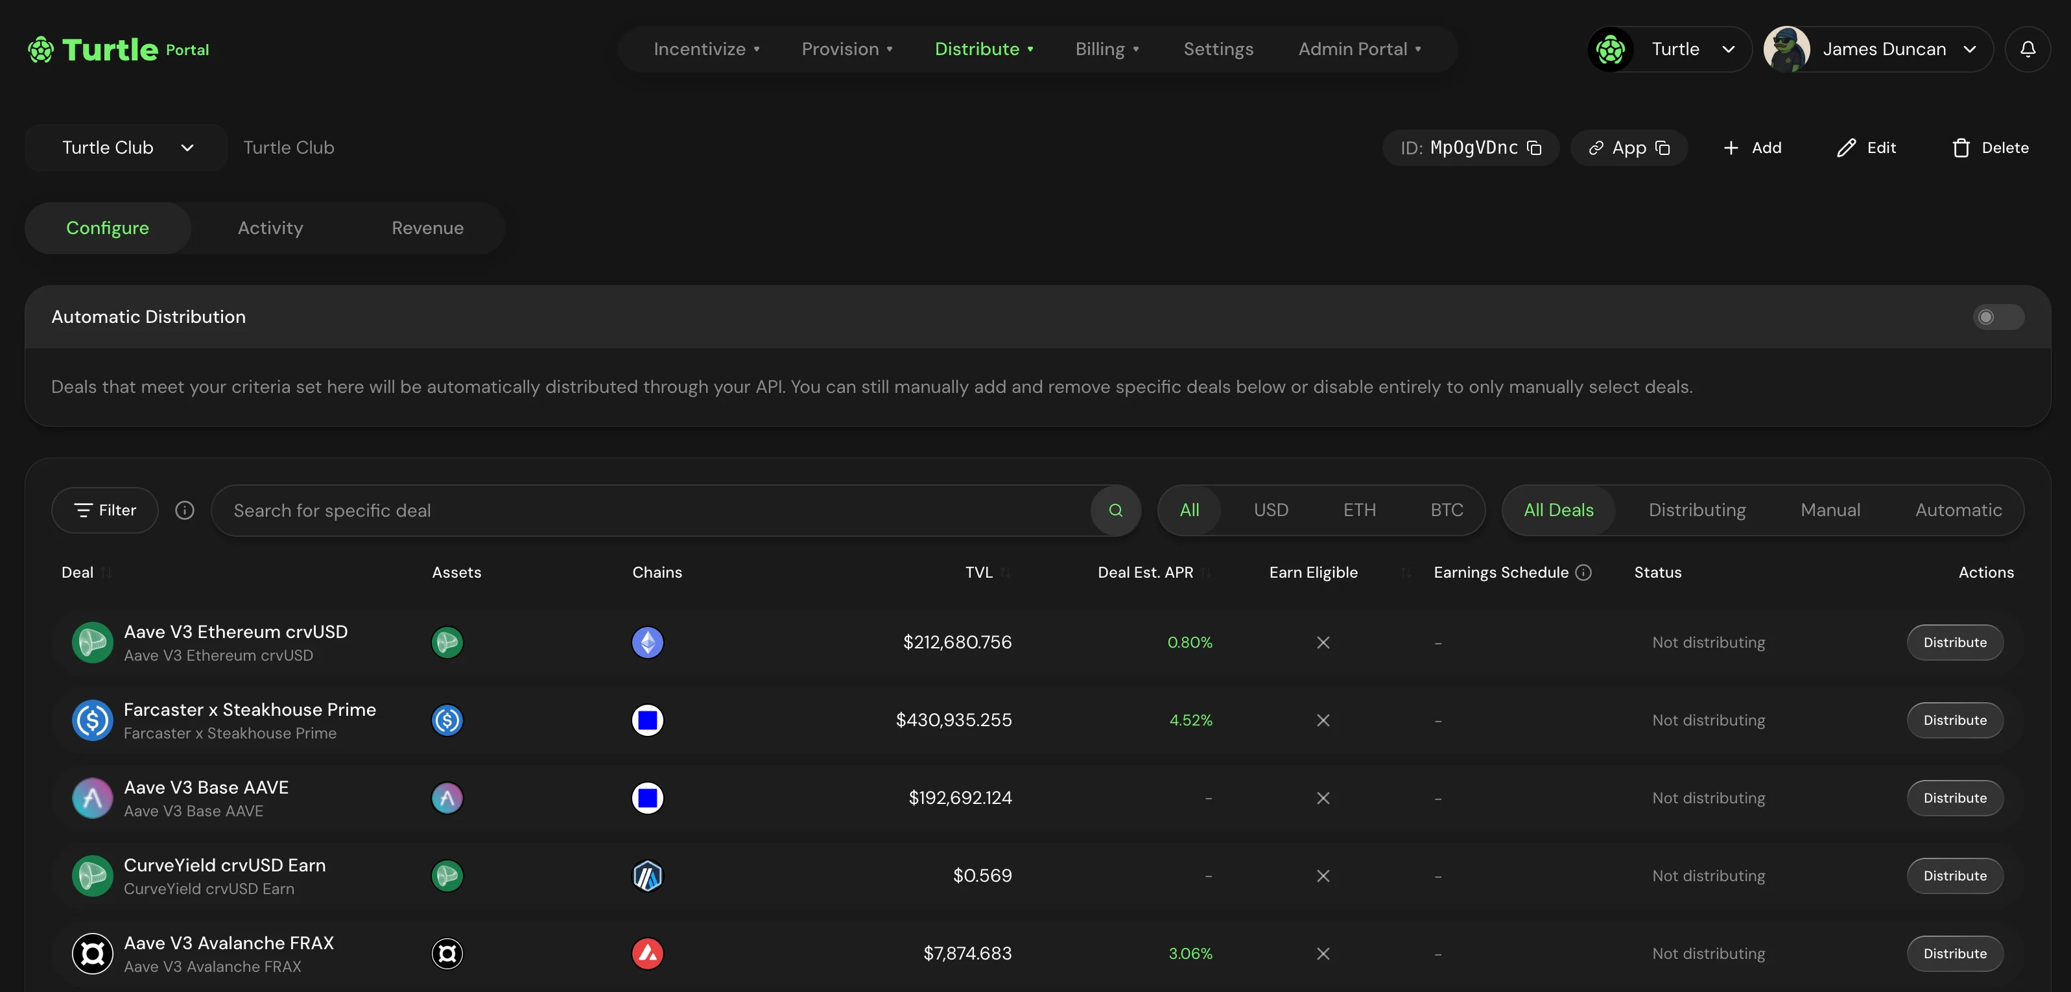Open the Provision menu
The height and width of the screenshot is (992, 2071).
847,49
